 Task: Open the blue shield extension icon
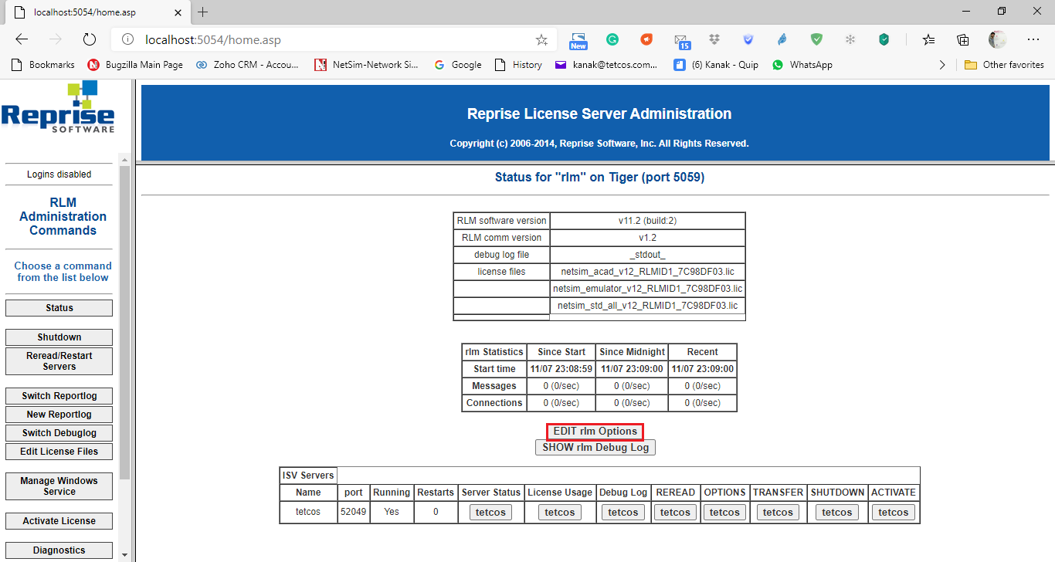pyautogui.click(x=748, y=39)
